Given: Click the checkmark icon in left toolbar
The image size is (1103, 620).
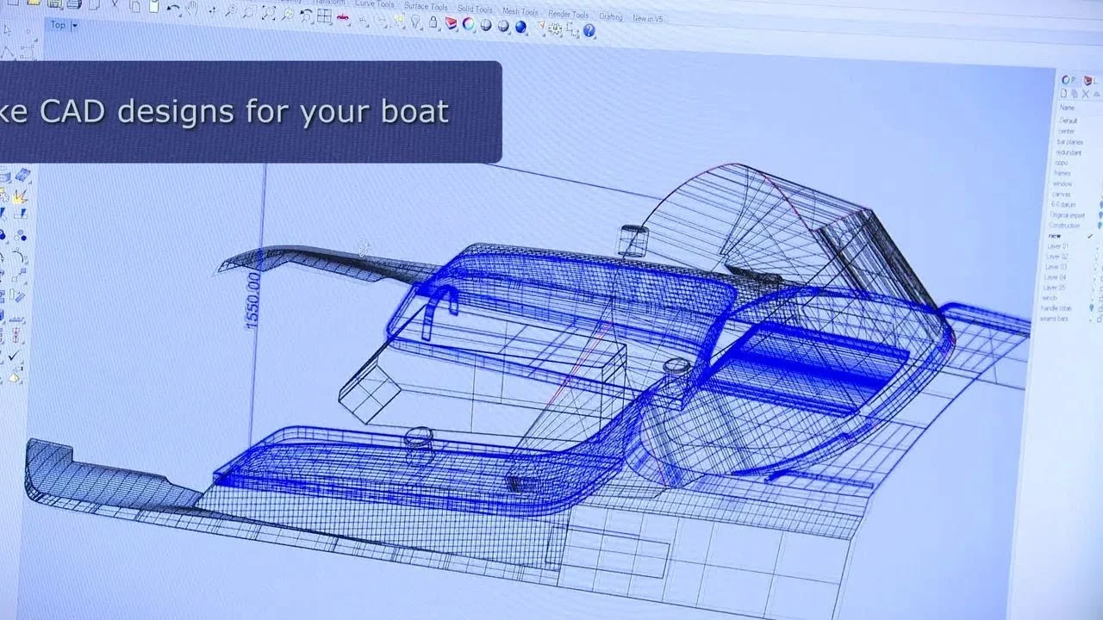Looking at the screenshot, I should pos(15,354).
